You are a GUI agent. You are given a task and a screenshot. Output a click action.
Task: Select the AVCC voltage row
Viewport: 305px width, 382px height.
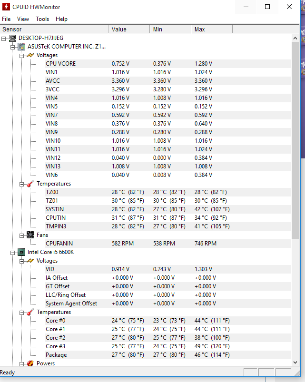168,81
